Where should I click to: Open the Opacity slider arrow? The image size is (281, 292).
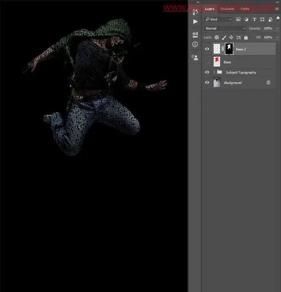277,28
